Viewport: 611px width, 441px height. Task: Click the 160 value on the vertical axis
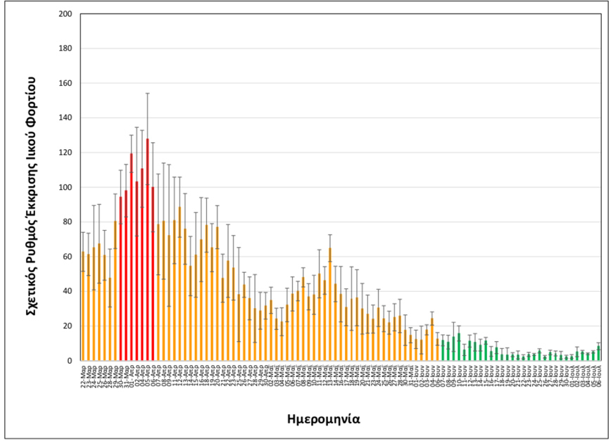click(66, 84)
